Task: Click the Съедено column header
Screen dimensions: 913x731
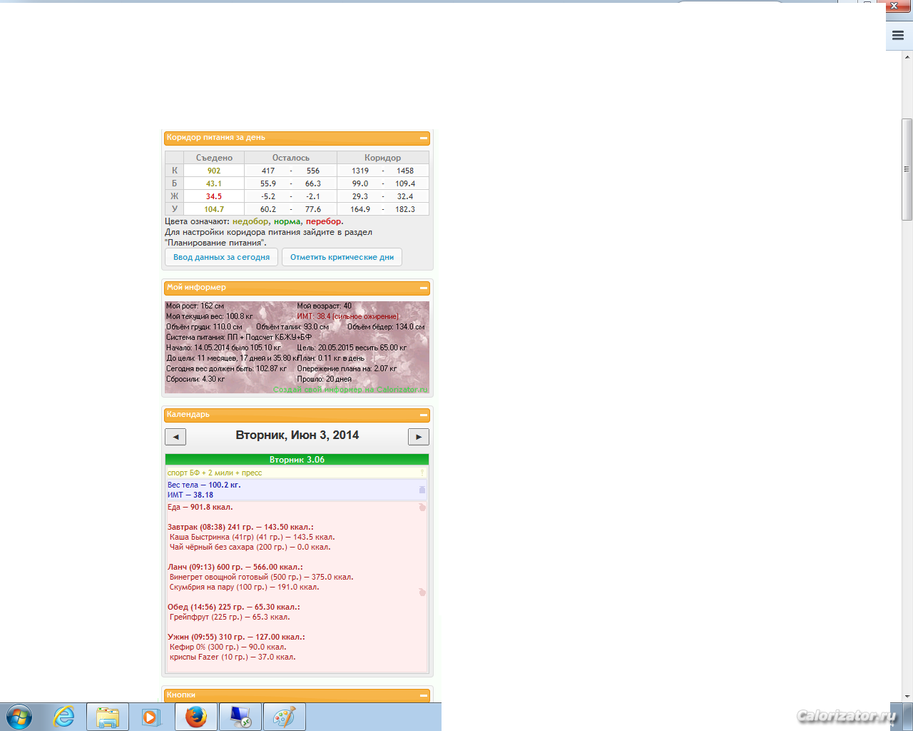Action: point(214,158)
